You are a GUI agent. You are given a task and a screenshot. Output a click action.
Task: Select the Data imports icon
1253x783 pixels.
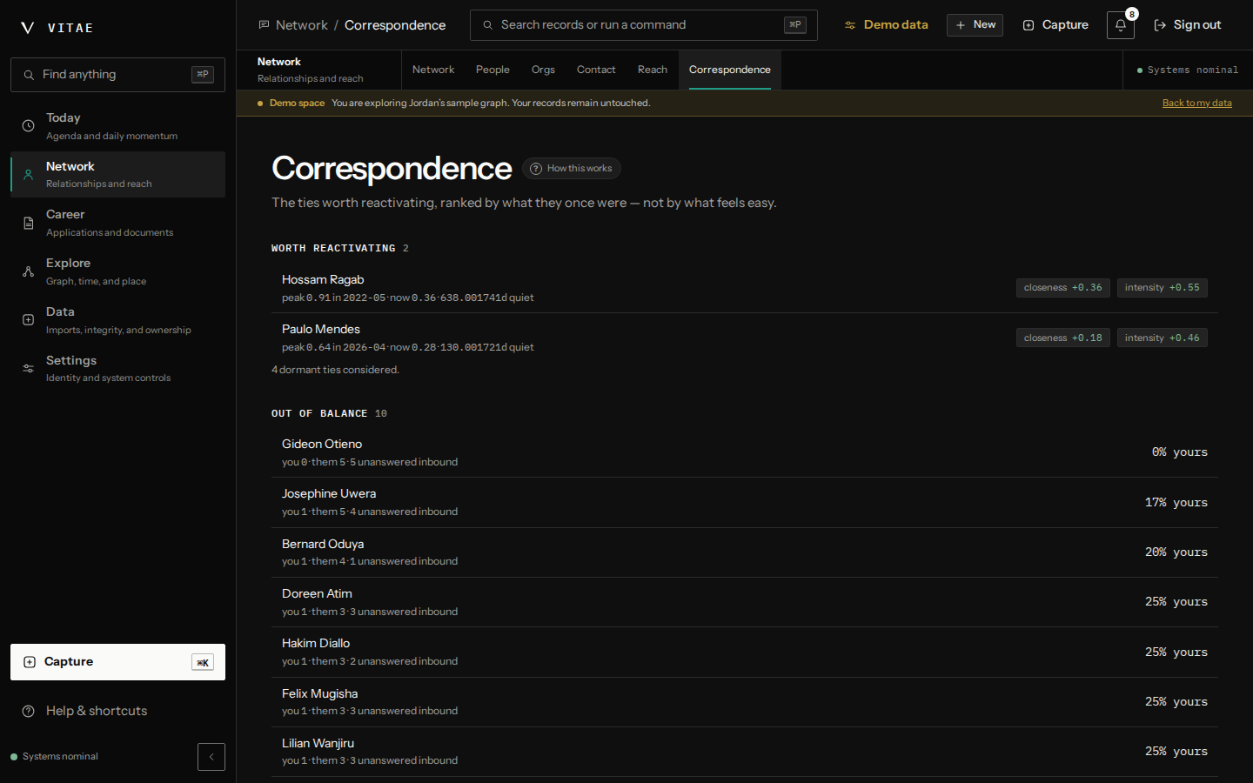(29, 320)
